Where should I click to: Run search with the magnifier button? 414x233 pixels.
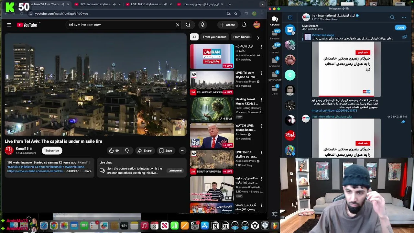[188, 25]
